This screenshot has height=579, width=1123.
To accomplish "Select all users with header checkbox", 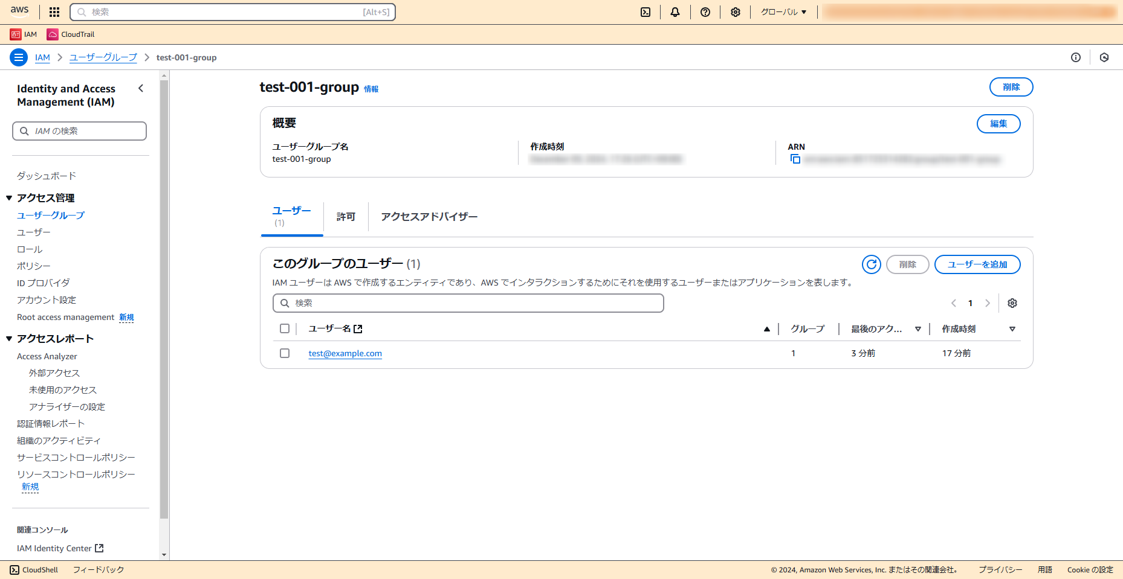I will (285, 328).
